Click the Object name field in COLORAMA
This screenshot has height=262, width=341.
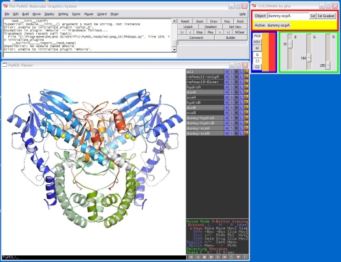tap(288, 16)
